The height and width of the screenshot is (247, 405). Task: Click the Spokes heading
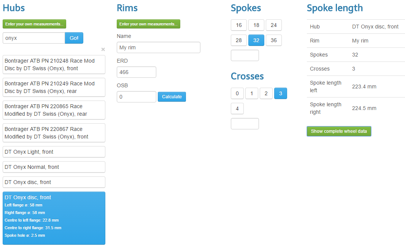pos(246,8)
